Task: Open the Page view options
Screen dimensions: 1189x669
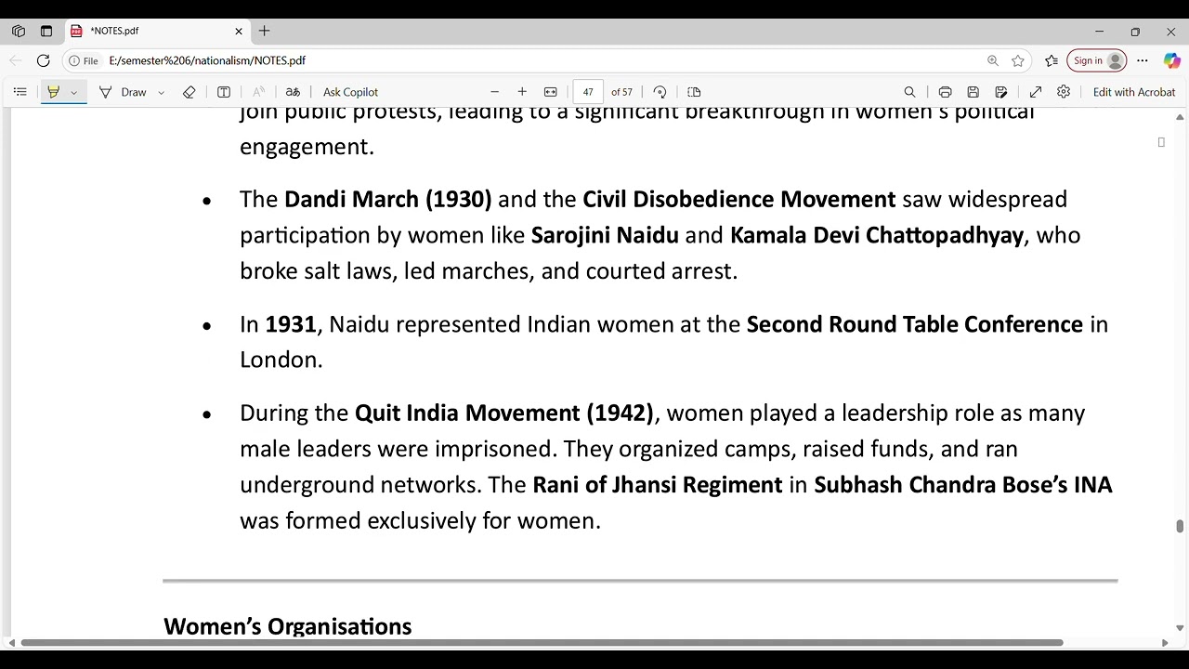Action: click(x=694, y=92)
